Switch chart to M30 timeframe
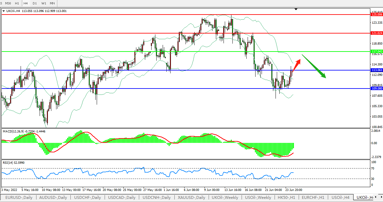Viewport: 383px width, 202px height. tap(8, 3)
